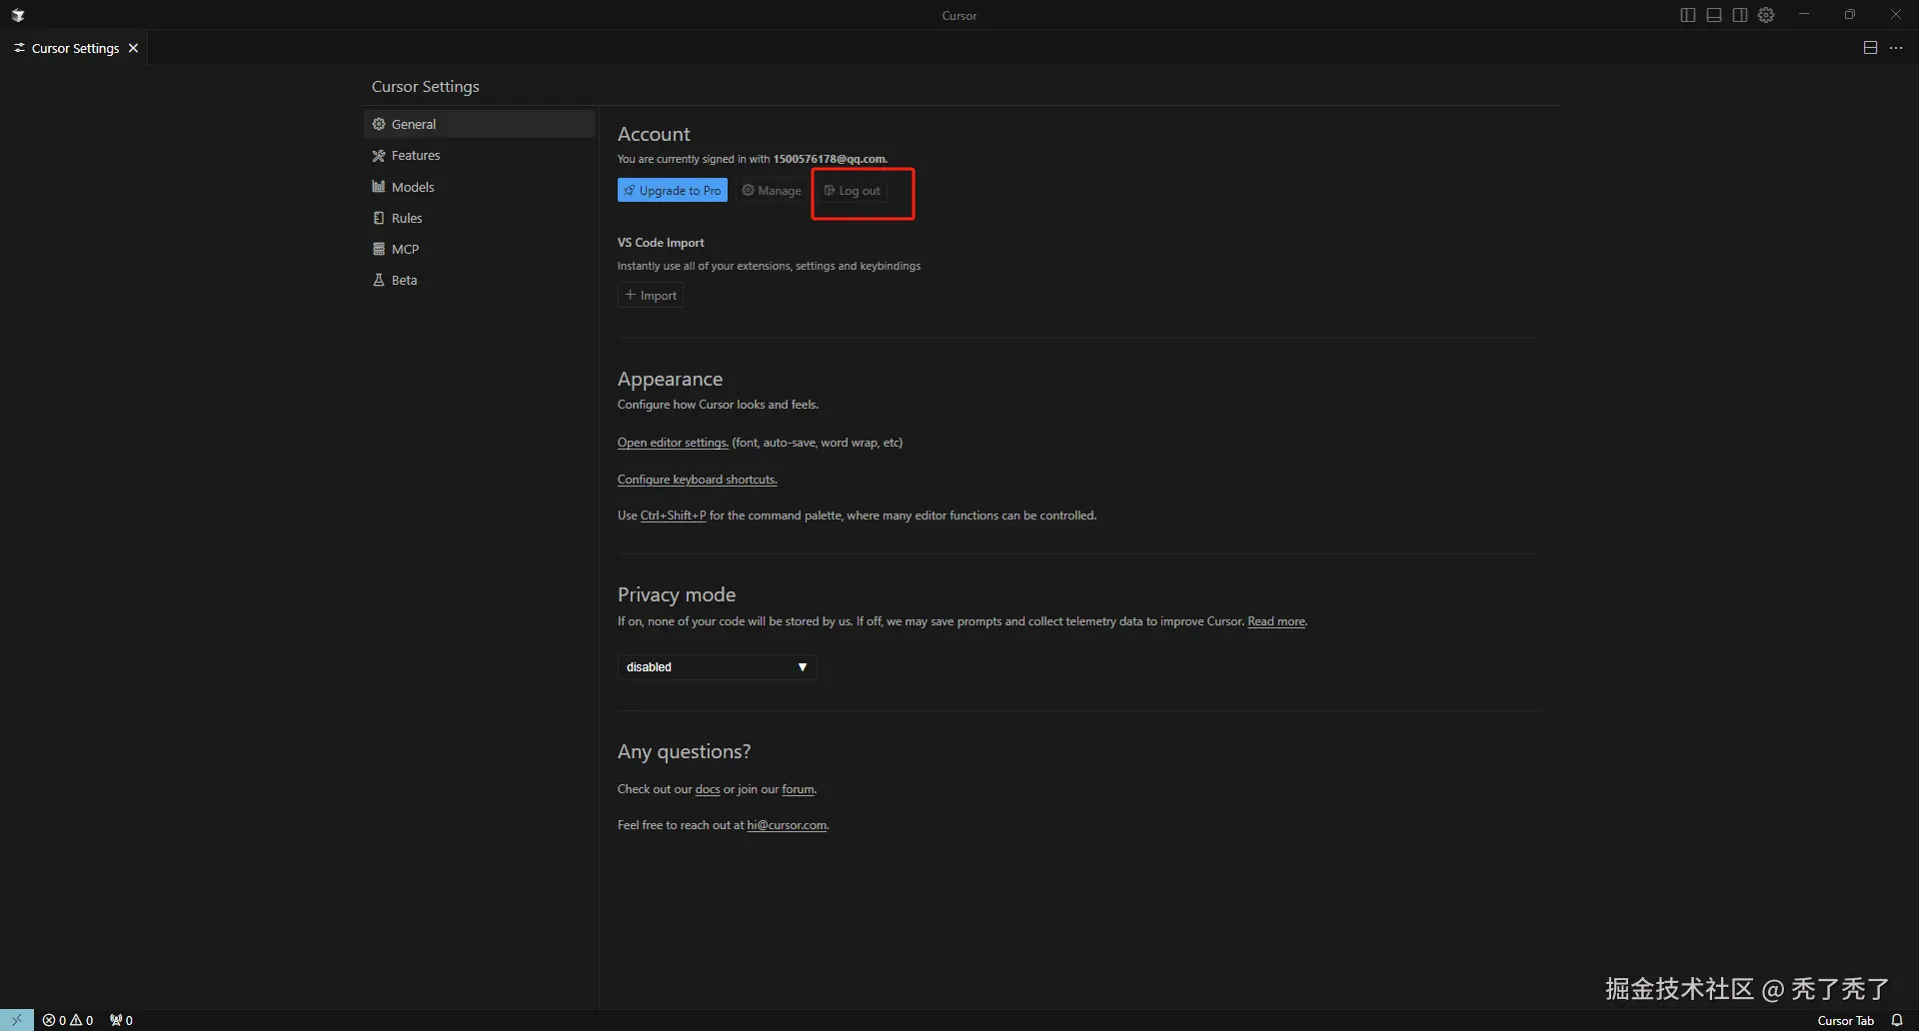The width and height of the screenshot is (1919, 1031).
Task: Select the Features settings section
Action: click(416, 156)
